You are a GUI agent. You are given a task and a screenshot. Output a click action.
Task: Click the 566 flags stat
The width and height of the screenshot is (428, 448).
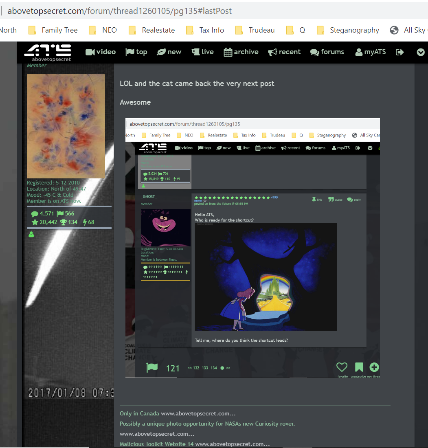pyautogui.click(x=66, y=213)
